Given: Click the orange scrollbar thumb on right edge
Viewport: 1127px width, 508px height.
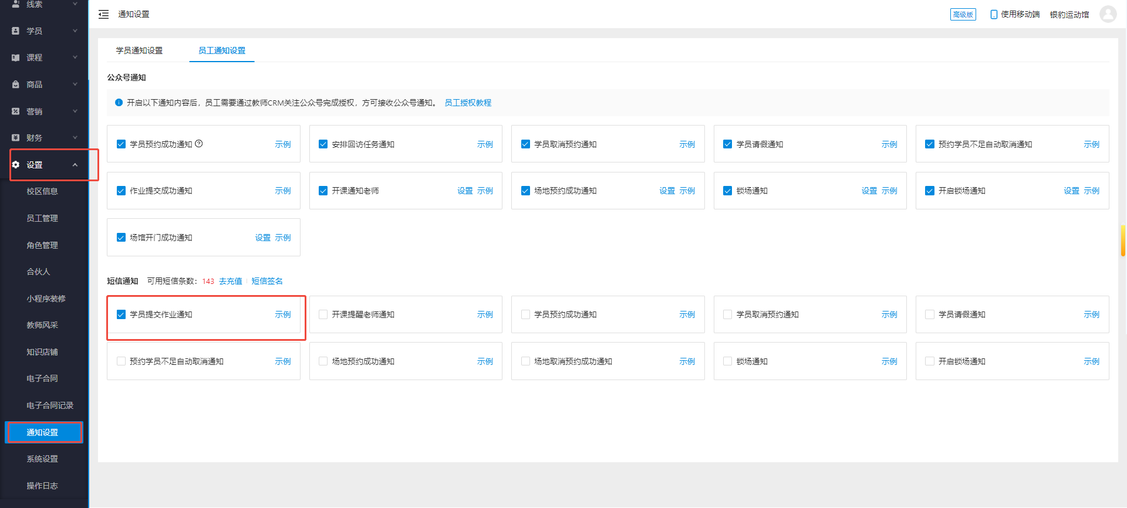Looking at the screenshot, I should (1123, 241).
